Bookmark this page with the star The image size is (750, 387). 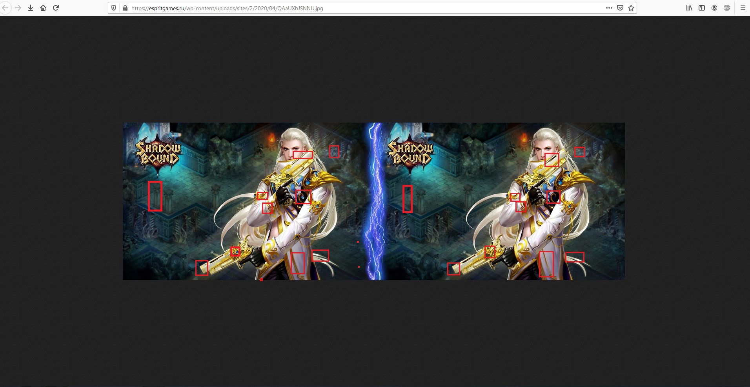pos(631,8)
